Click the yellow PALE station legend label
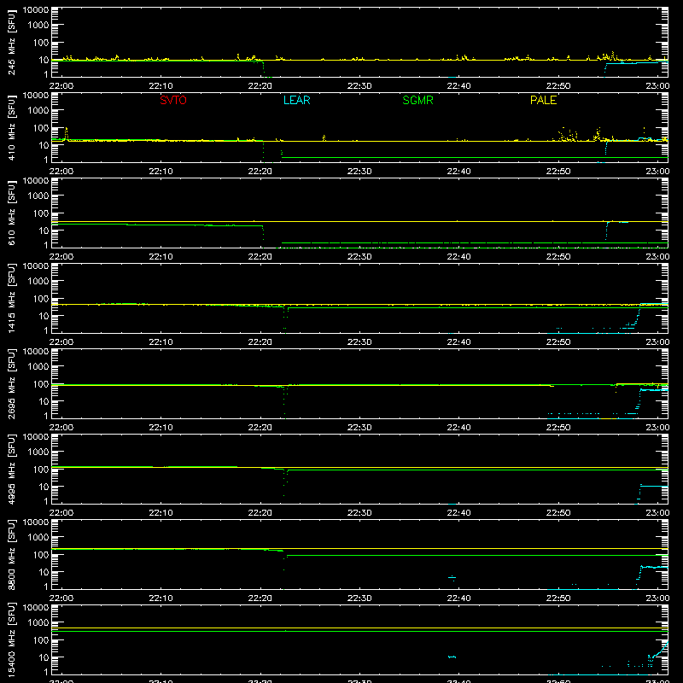The image size is (683, 683). tap(543, 100)
